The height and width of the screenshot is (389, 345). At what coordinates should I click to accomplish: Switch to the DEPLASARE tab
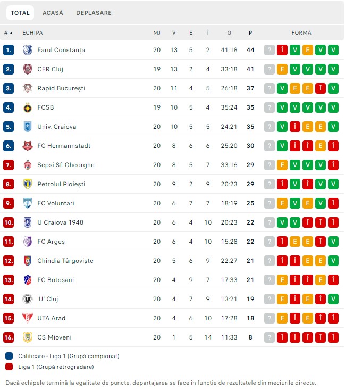[94, 13]
